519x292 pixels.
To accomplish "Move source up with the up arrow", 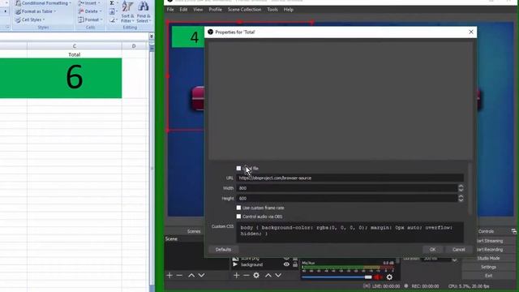I will pos(268,275).
